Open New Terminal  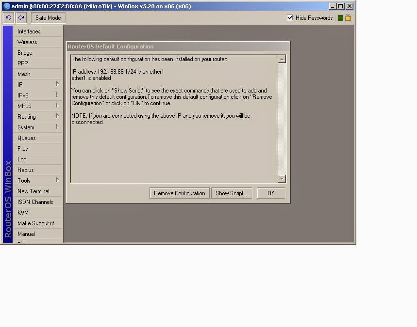coord(38,191)
